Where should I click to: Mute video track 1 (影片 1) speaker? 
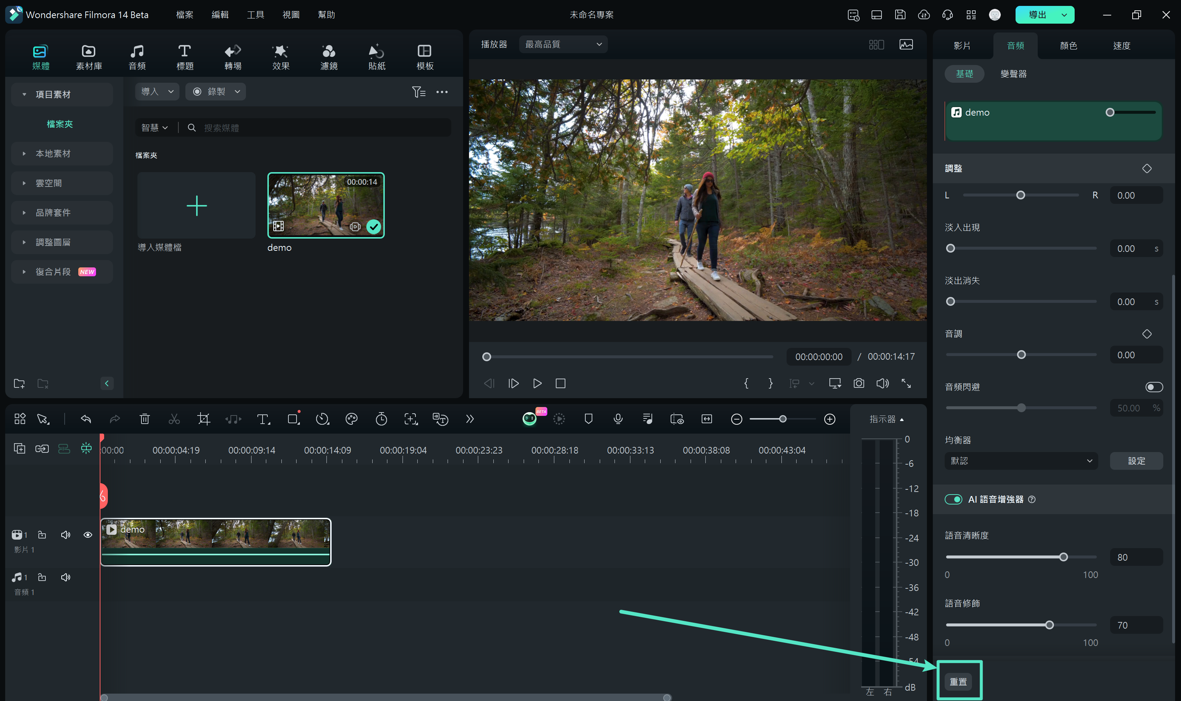pos(66,535)
